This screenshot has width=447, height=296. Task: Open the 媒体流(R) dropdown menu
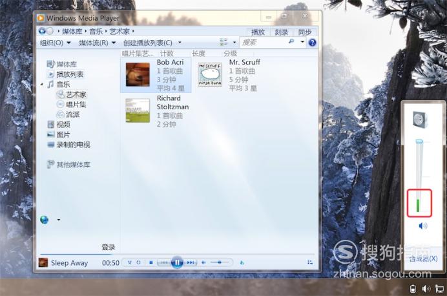coord(97,43)
